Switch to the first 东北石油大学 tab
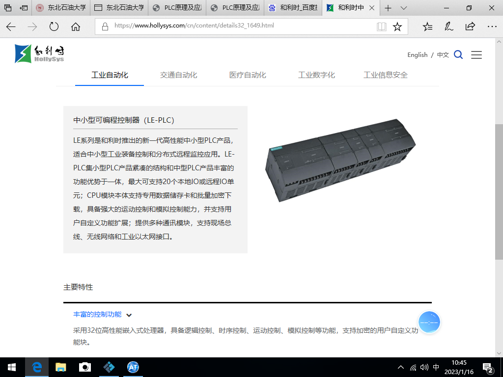 pos(61,8)
